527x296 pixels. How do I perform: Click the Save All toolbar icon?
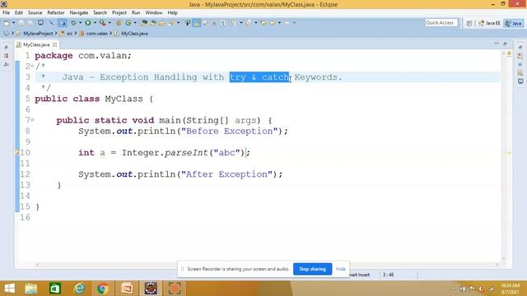click(x=30, y=23)
